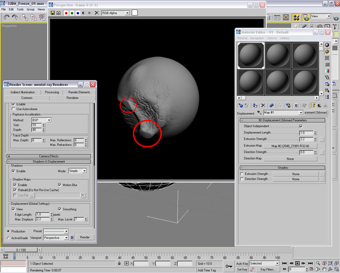Screen dimensions: 340x273
Task: Expand the Camera Effects rollout
Action: (49, 156)
